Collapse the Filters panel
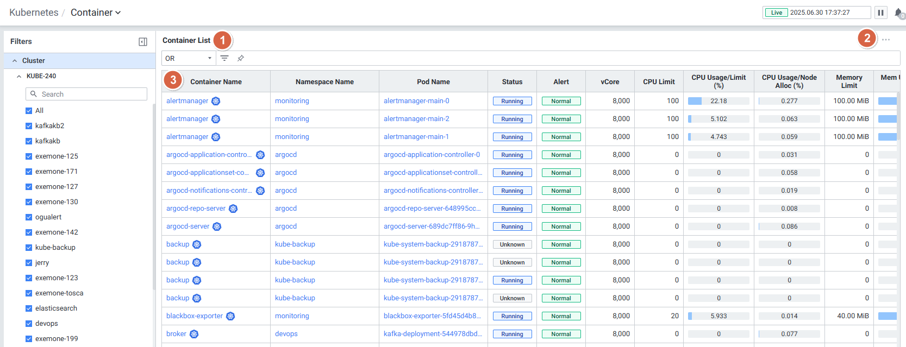Viewport: 906px width, 347px height. click(143, 42)
